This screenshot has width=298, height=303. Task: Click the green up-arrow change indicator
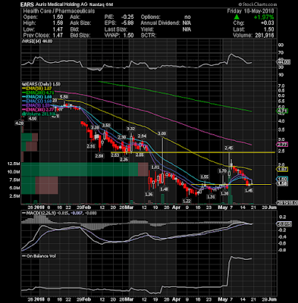click(x=237, y=17)
